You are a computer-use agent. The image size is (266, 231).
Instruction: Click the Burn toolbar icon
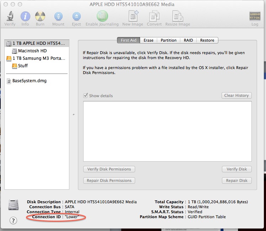click(40, 16)
